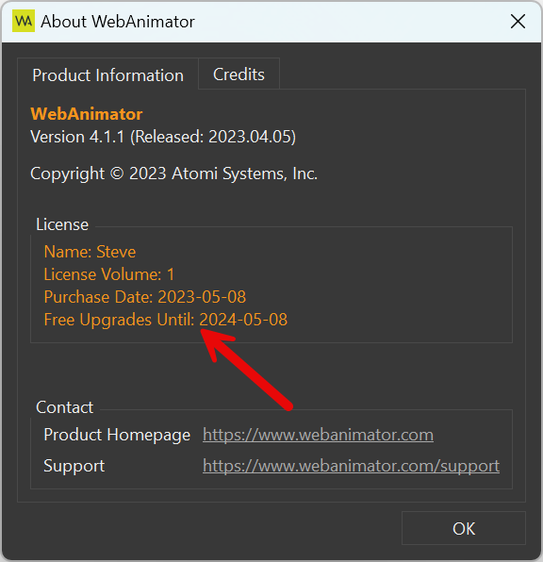Image resolution: width=543 pixels, height=562 pixels.
Task: Click the WebAnimator WA logo icon in title bar
Action: pos(24,21)
